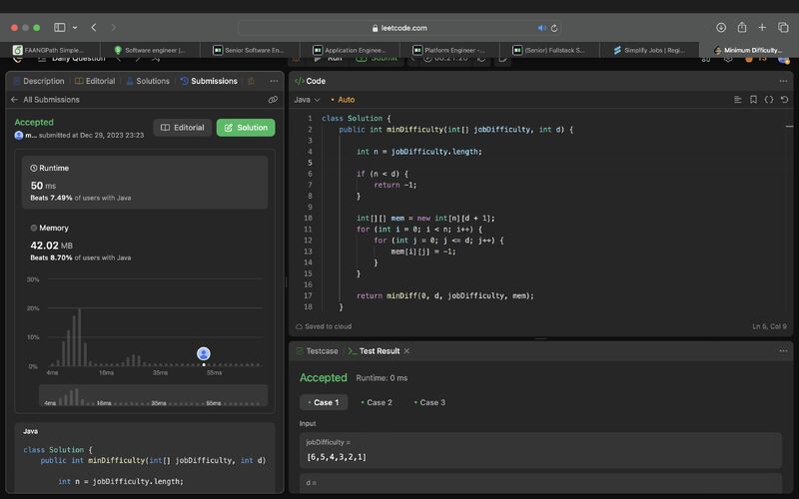Screen dimensions: 799x499
Task: Select the Test Result tab
Action: pos(374,351)
